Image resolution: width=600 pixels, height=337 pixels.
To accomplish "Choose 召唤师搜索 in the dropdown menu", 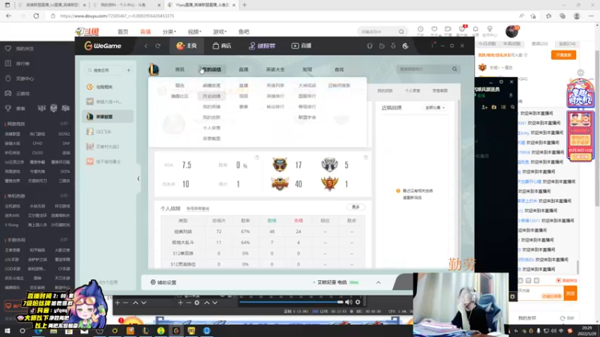I will pyautogui.click(x=339, y=85).
